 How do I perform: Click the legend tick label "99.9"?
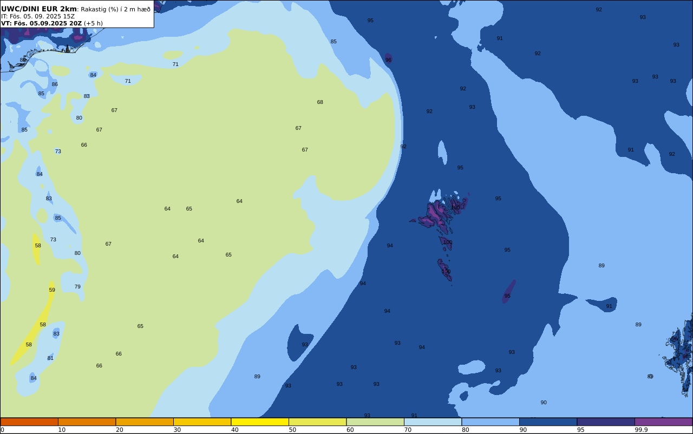642,430
